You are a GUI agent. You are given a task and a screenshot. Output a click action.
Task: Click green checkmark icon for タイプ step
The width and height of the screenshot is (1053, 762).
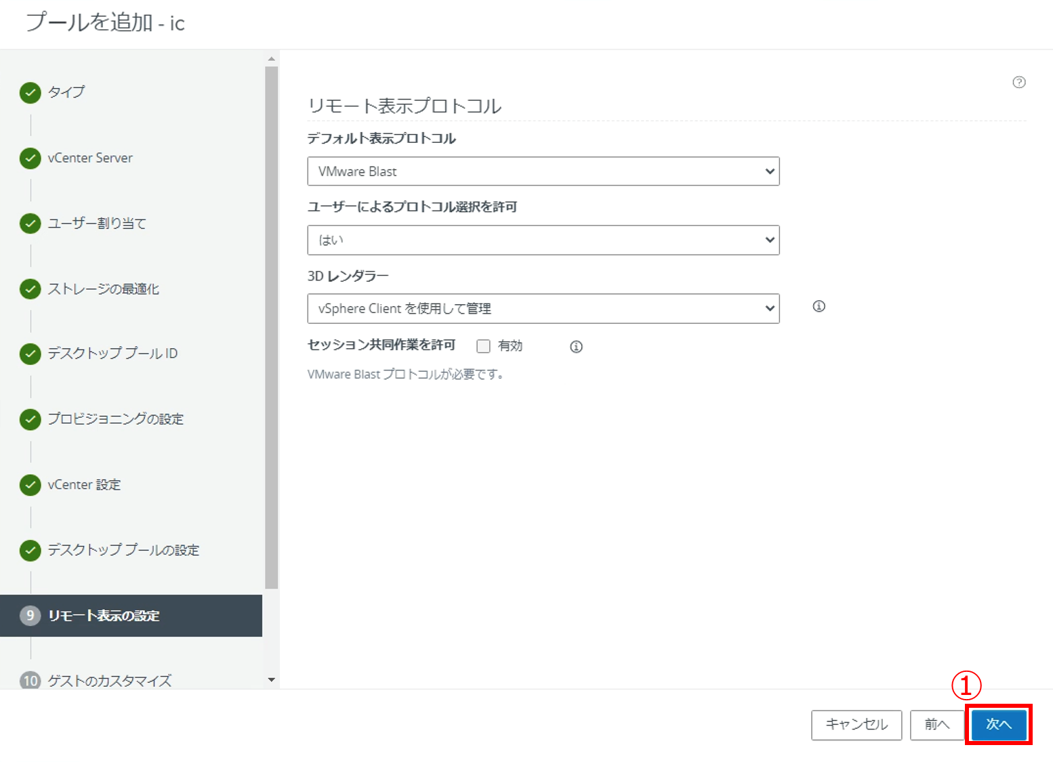tap(30, 93)
